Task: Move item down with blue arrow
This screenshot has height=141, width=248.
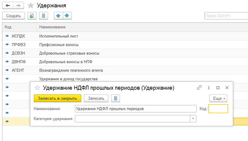Action: tap(67, 16)
